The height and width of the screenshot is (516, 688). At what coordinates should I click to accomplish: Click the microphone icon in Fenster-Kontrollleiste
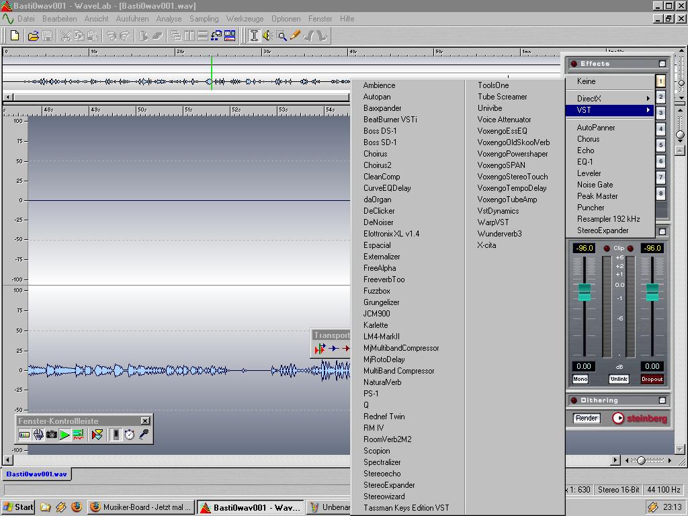pyautogui.click(x=144, y=435)
